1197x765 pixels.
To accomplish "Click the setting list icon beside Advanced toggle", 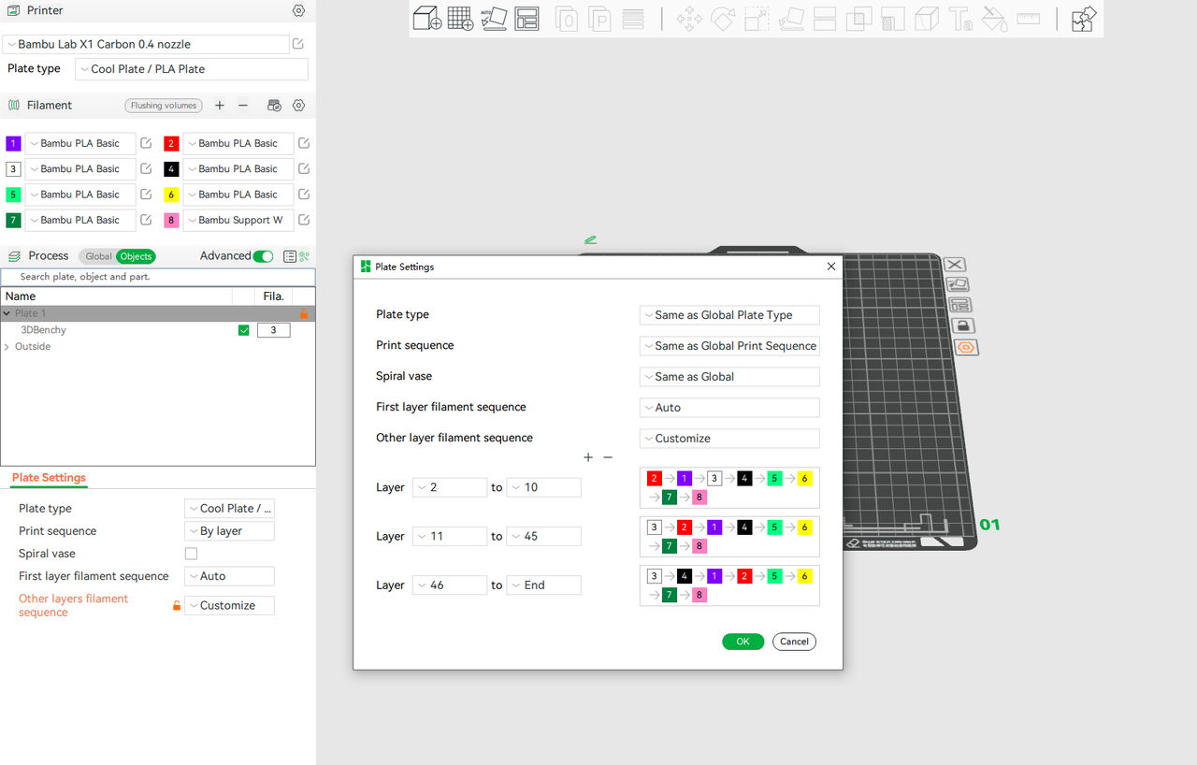I will (x=290, y=256).
